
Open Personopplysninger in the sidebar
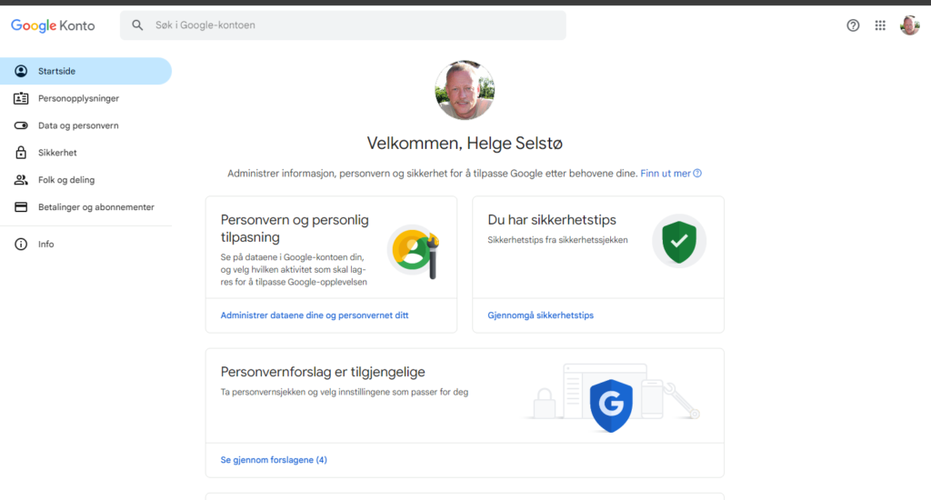(x=86, y=98)
